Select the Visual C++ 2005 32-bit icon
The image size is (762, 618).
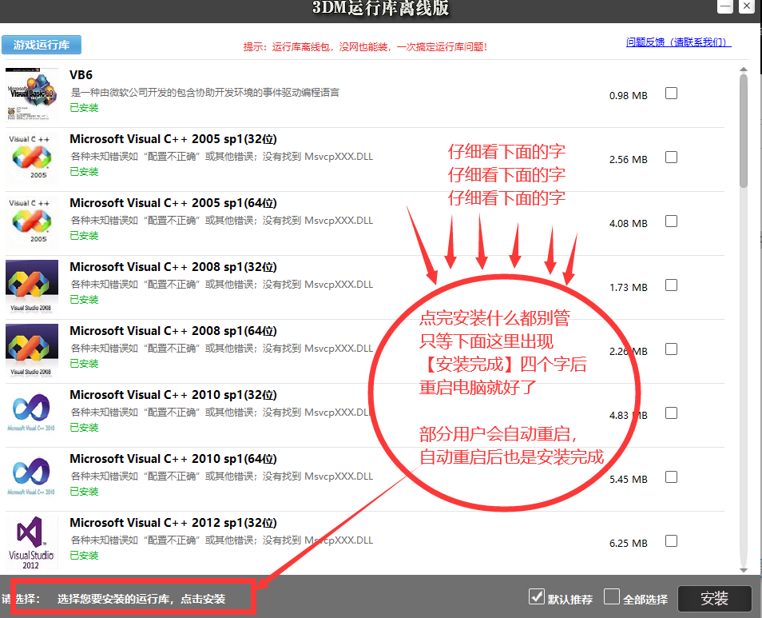tap(30, 157)
